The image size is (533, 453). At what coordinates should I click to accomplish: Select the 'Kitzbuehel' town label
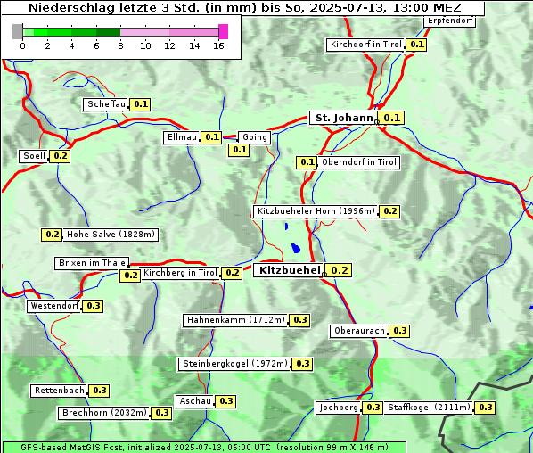[290, 270]
